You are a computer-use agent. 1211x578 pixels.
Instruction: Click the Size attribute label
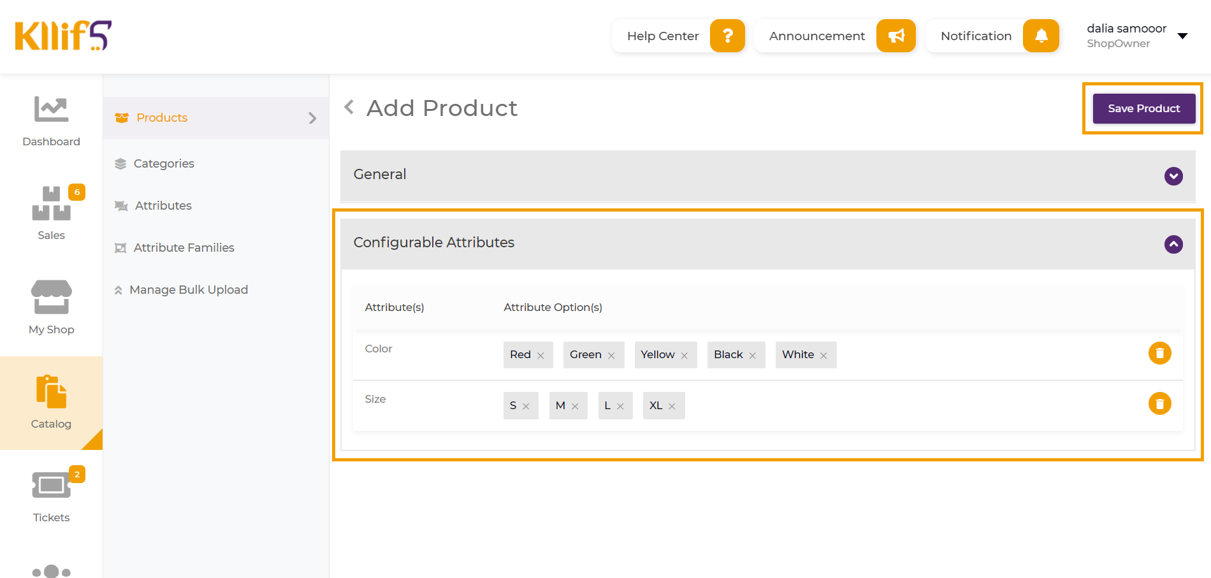(x=375, y=399)
